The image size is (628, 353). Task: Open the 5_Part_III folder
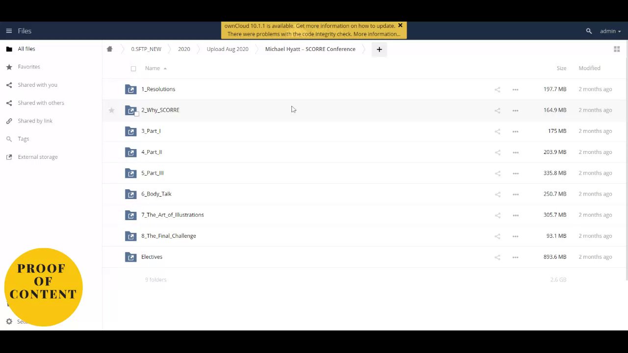pyautogui.click(x=152, y=173)
